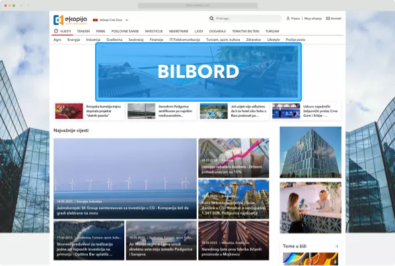Click the BILBORD banner ad
This screenshot has width=395, height=266.
click(x=198, y=72)
